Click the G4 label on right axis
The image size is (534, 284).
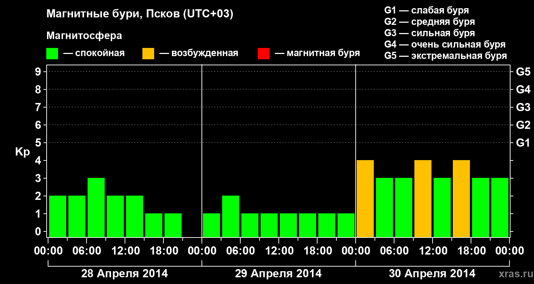[x=523, y=89]
